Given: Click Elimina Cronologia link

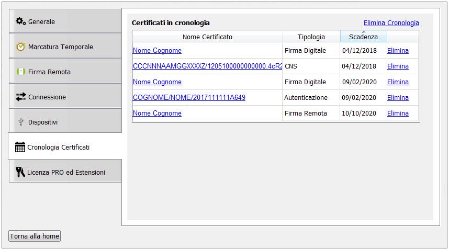Looking at the screenshot, I should coord(391,23).
